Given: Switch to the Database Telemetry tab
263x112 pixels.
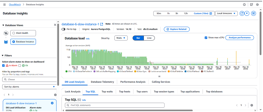Looking at the screenshot, I should (102, 82).
